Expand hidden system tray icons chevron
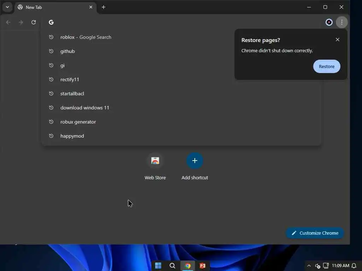This screenshot has width=362, height=271. (x=309, y=266)
